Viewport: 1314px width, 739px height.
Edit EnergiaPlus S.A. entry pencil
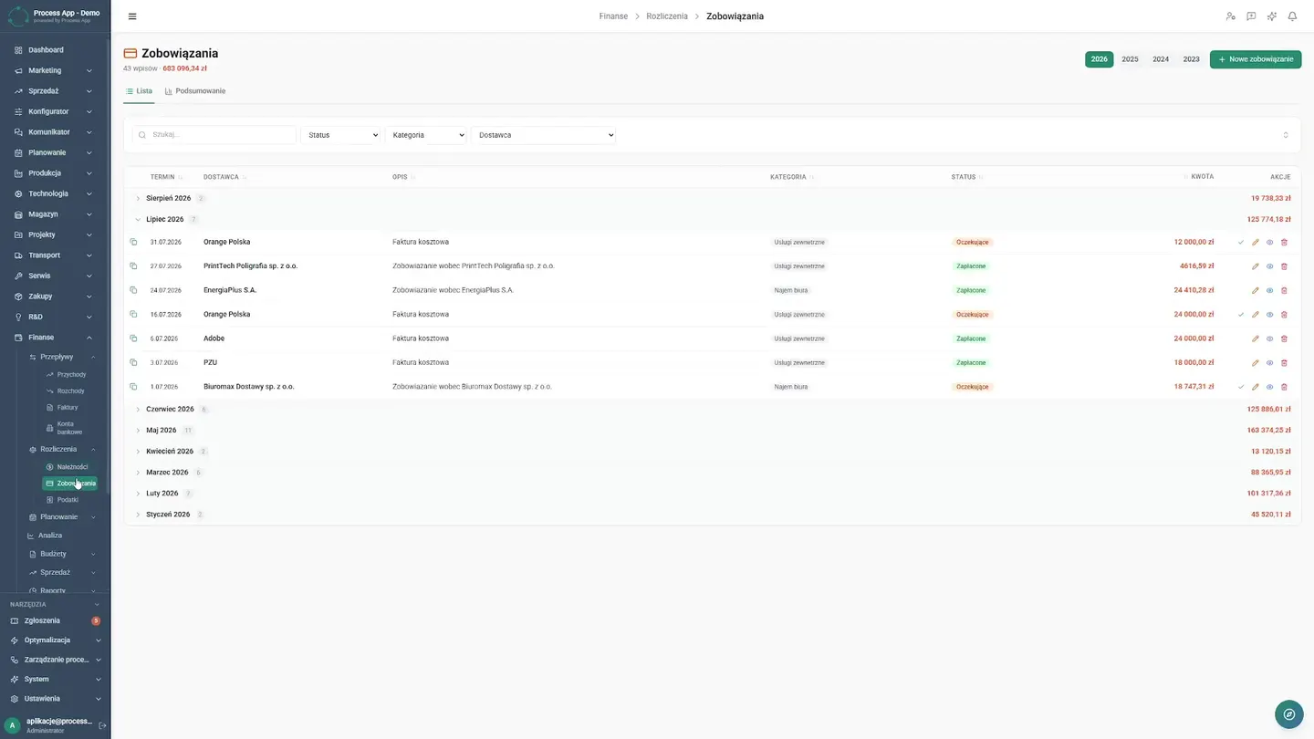pos(1256,290)
